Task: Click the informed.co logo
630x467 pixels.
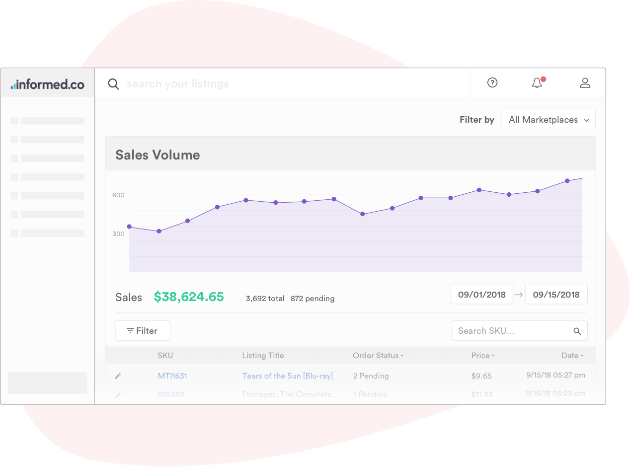Action: (x=47, y=84)
